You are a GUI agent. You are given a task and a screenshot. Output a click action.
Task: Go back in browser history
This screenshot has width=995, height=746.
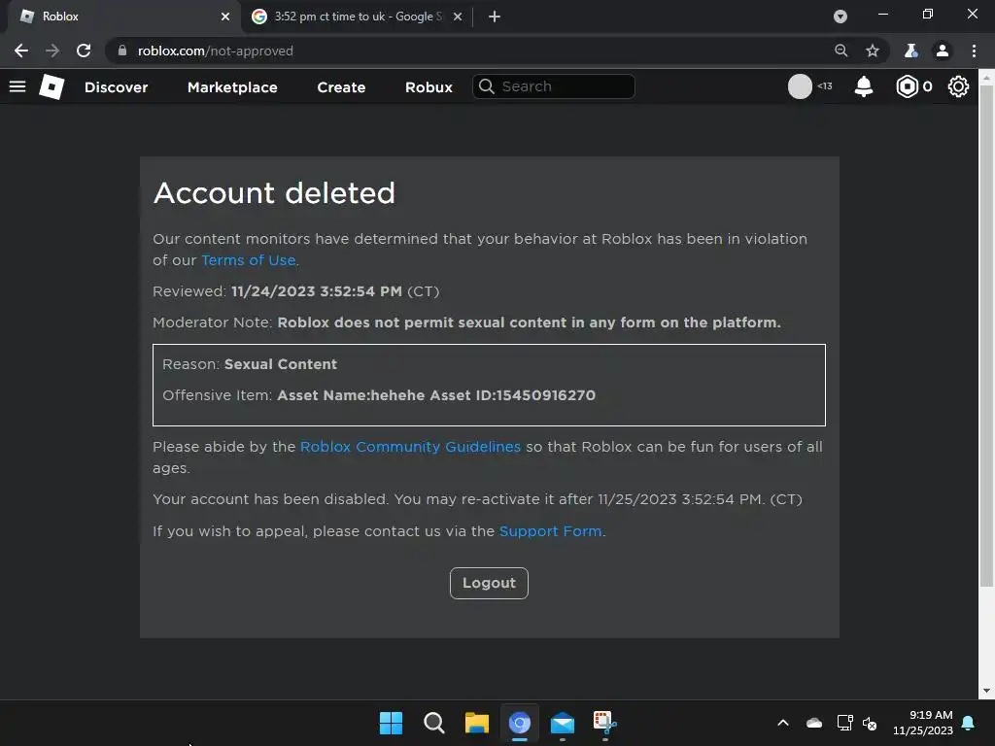[x=21, y=51]
